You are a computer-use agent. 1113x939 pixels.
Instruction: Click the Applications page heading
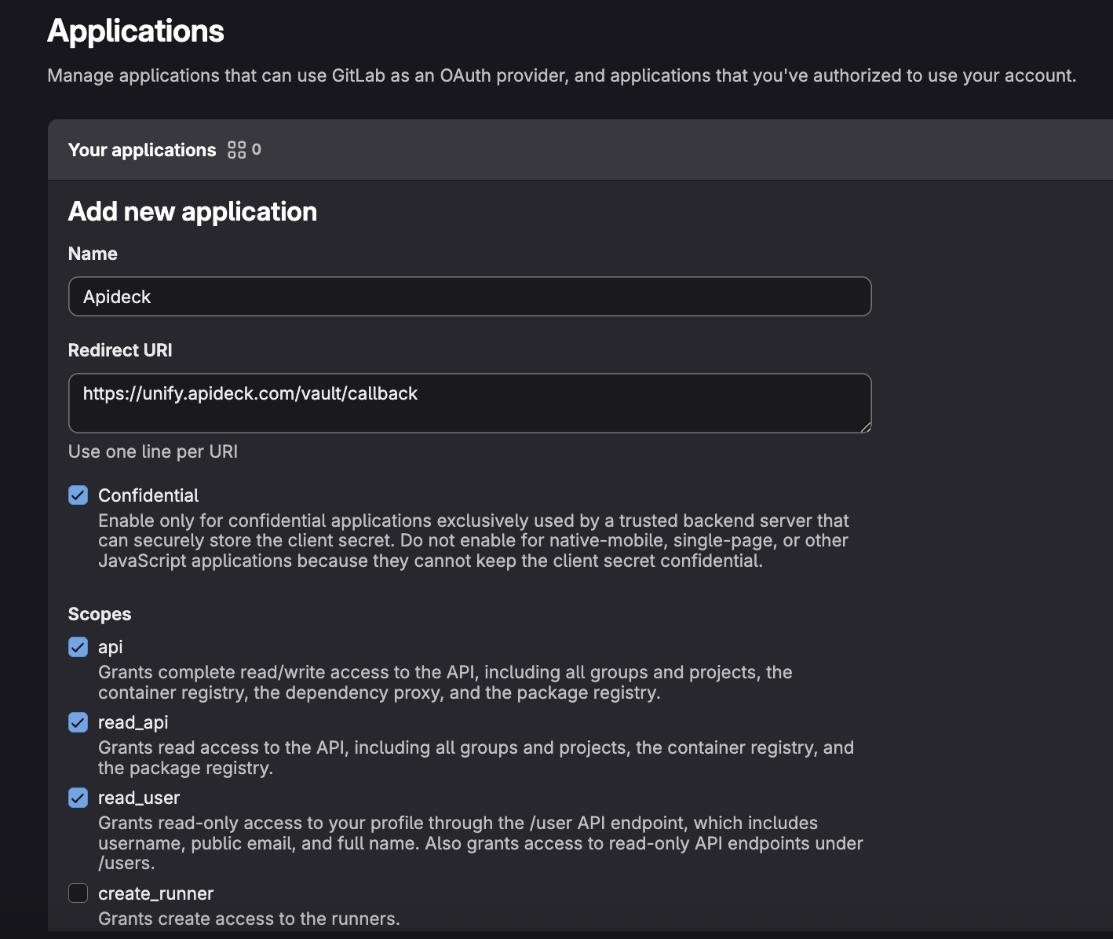tap(135, 30)
